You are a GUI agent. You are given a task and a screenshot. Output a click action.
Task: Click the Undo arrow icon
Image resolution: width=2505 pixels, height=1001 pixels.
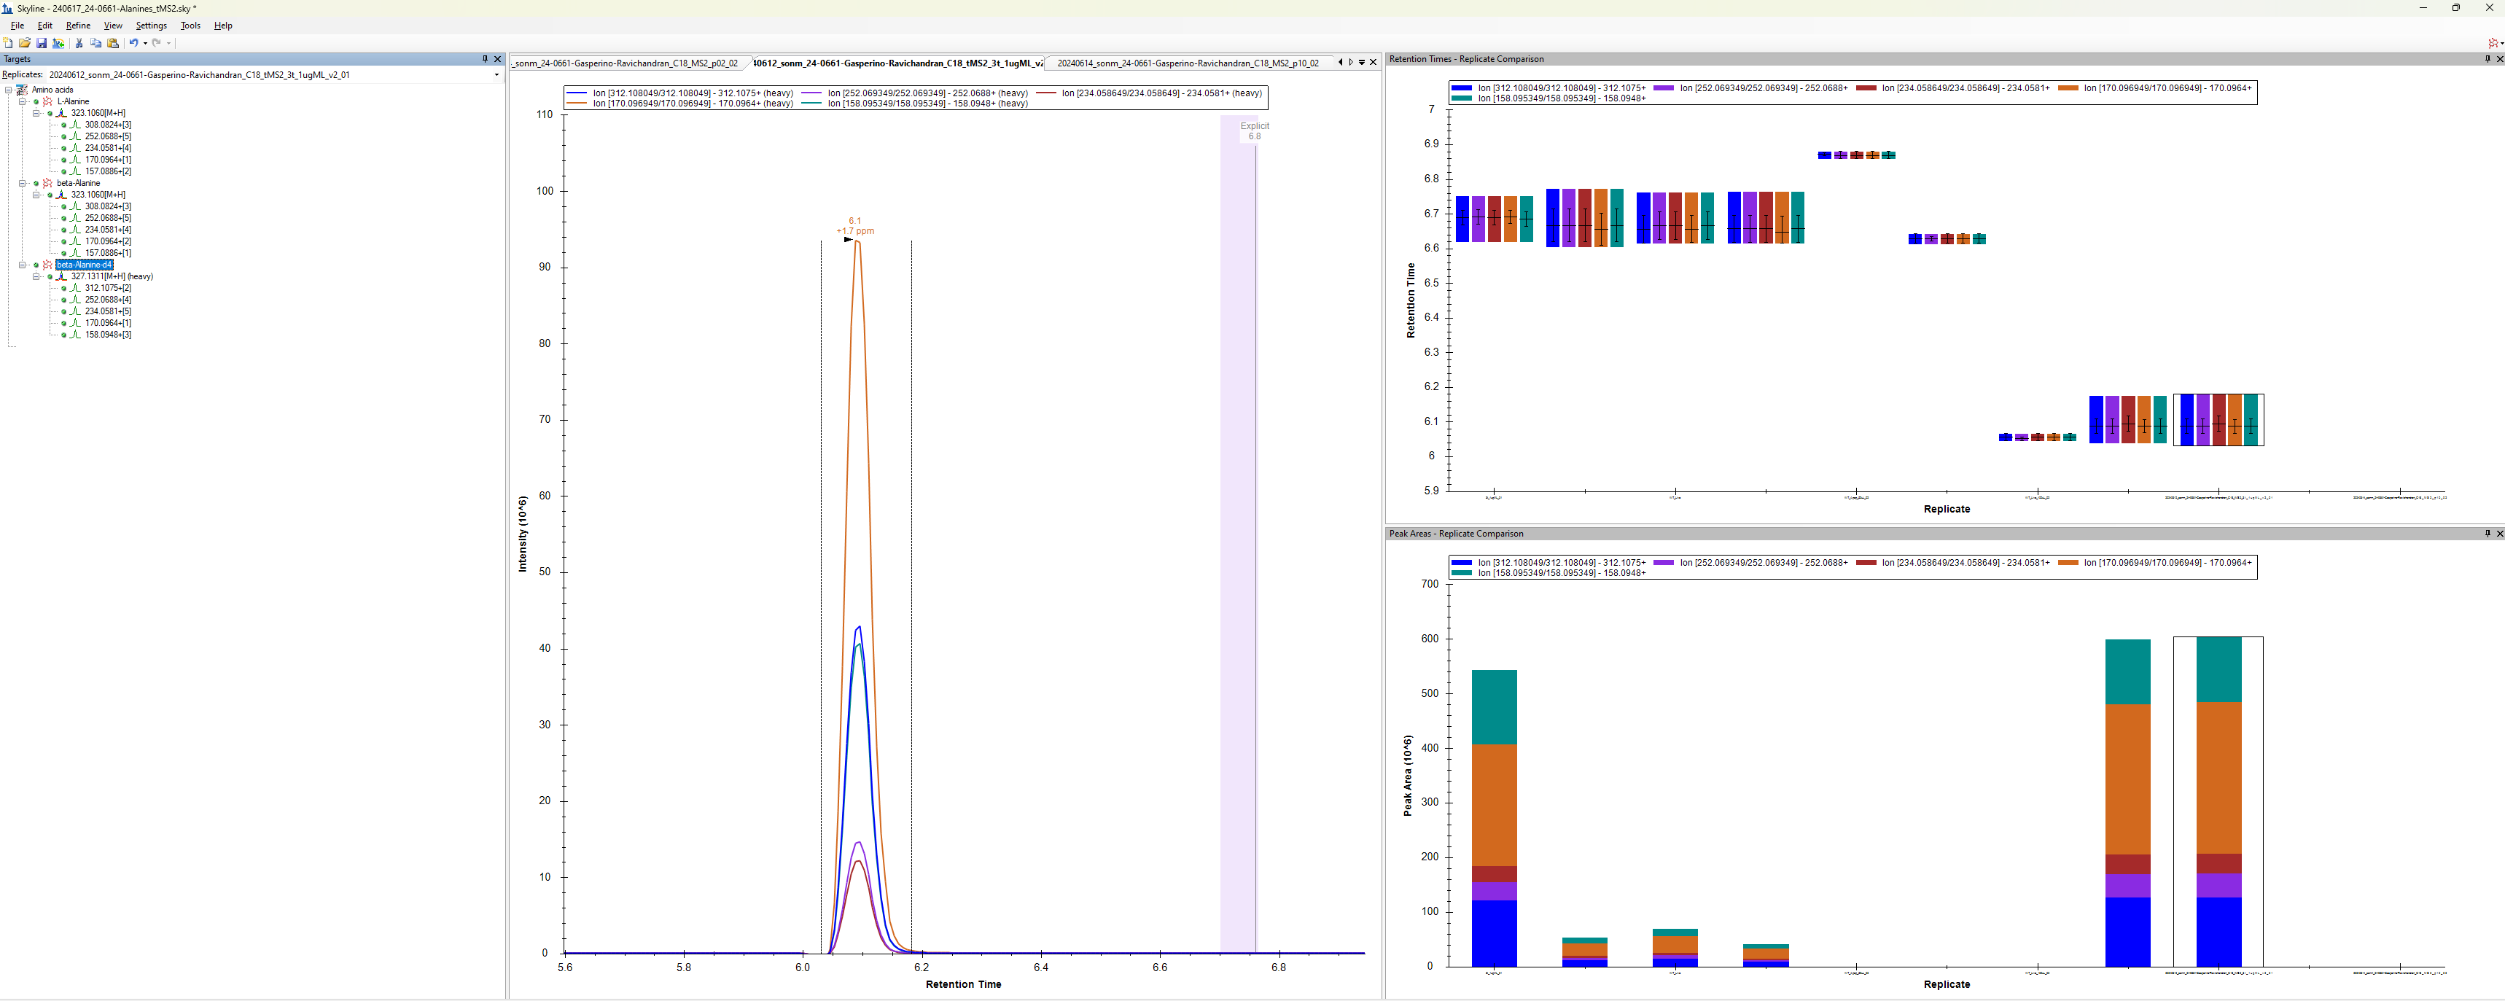coord(133,43)
